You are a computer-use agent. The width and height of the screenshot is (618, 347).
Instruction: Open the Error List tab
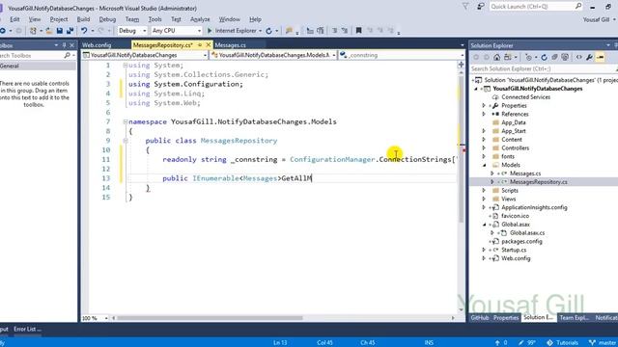27,330
